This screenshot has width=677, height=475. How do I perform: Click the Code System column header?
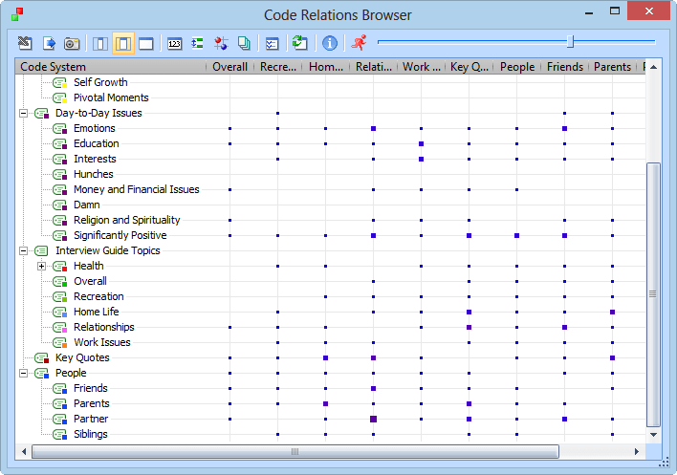click(111, 67)
